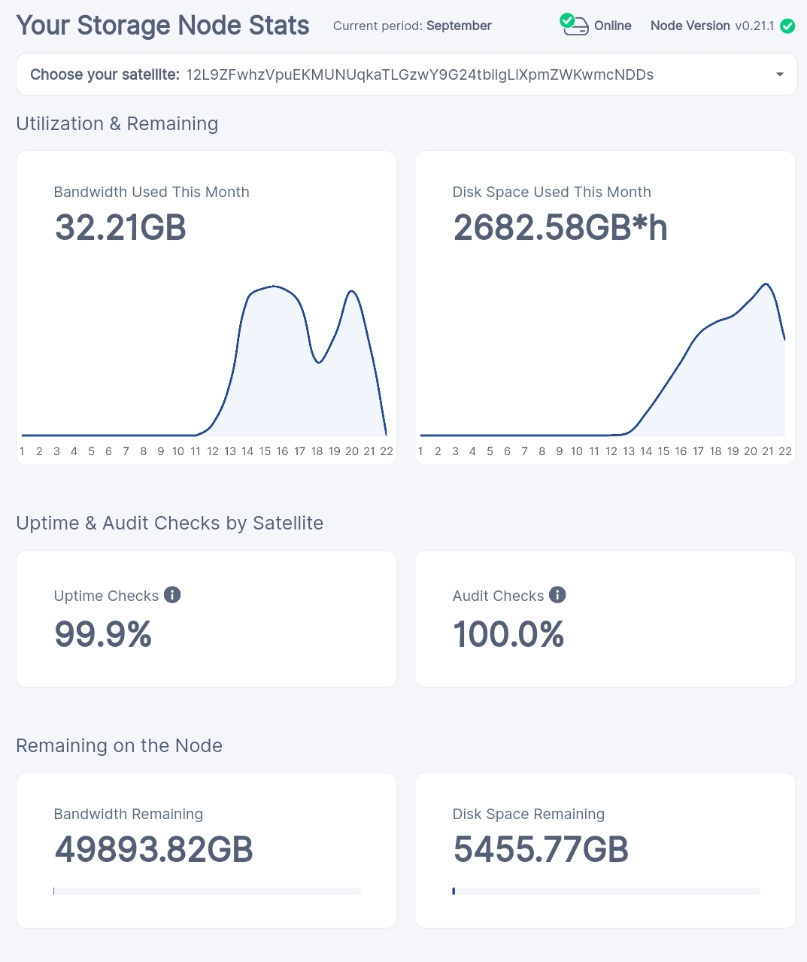Click the Online status text
807x962 pixels.
(612, 26)
